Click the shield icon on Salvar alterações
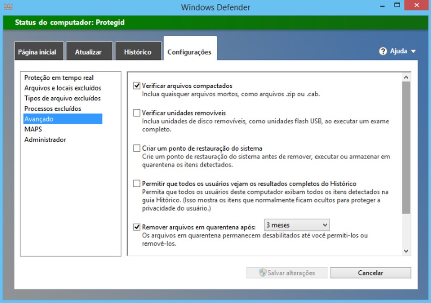Image resolution: width=431 pixels, height=303 pixels. pyautogui.click(x=263, y=272)
